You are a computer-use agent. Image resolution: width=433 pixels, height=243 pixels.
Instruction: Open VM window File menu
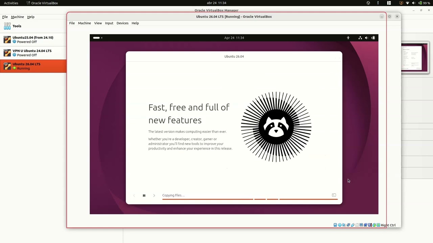coord(72,23)
